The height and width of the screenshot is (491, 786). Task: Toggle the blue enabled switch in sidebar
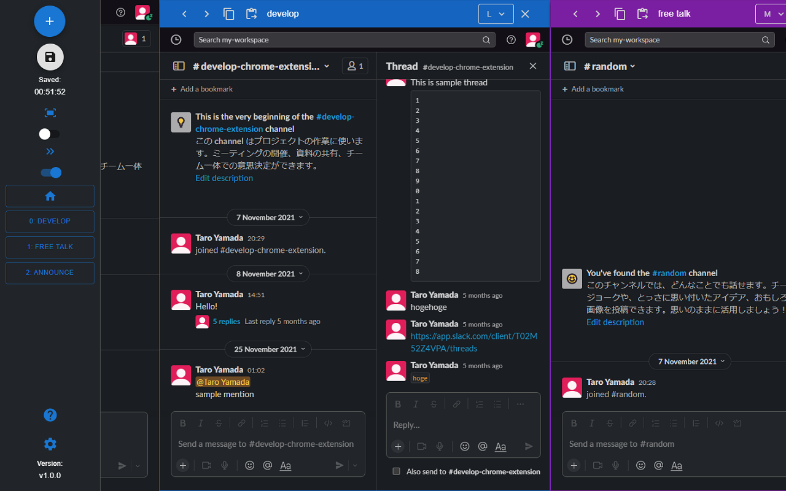(51, 172)
